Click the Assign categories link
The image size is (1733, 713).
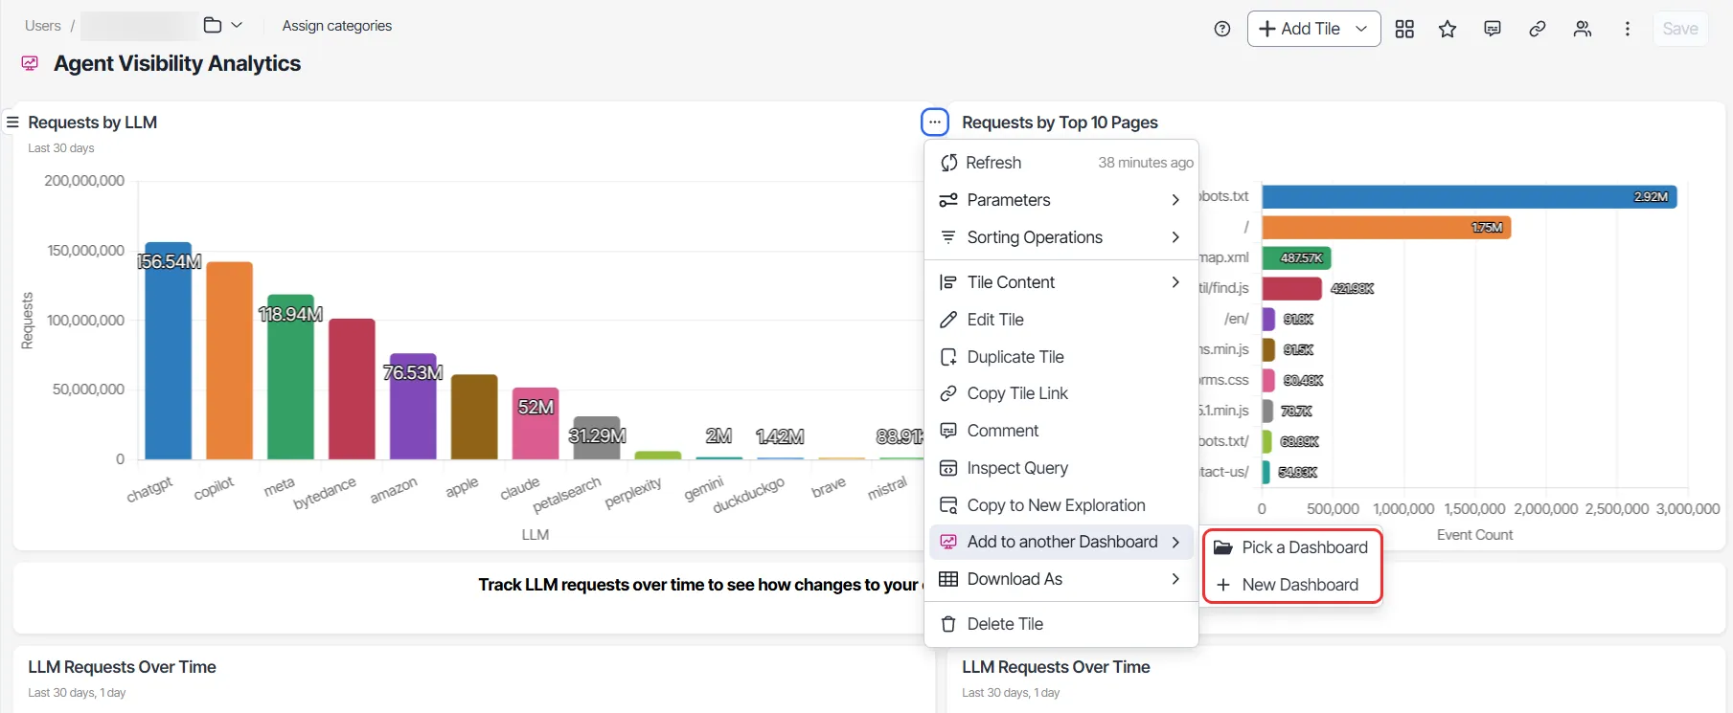point(337,26)
